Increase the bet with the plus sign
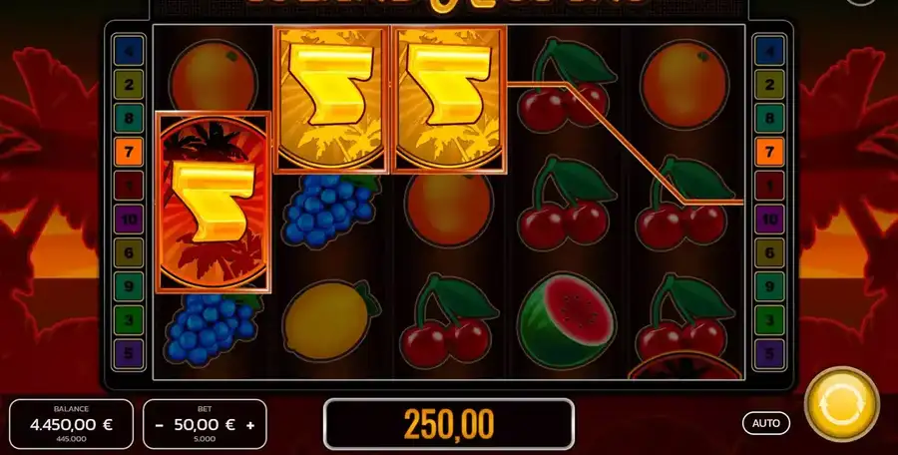The width and height of the screenshot is (898, 455). point(250,425)
